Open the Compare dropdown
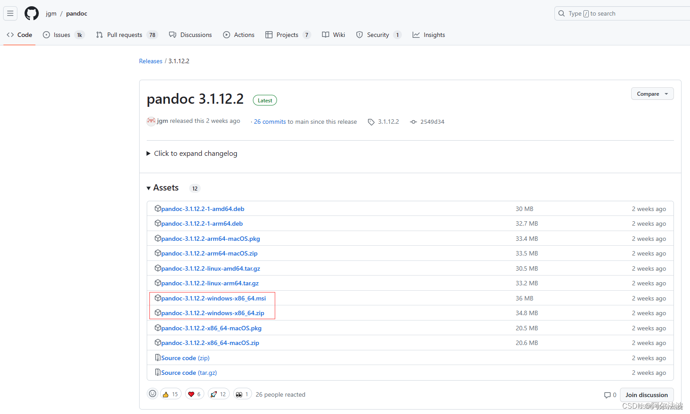Image resolution: width=690 pixels, height=414 pixels. click(652, 93)
